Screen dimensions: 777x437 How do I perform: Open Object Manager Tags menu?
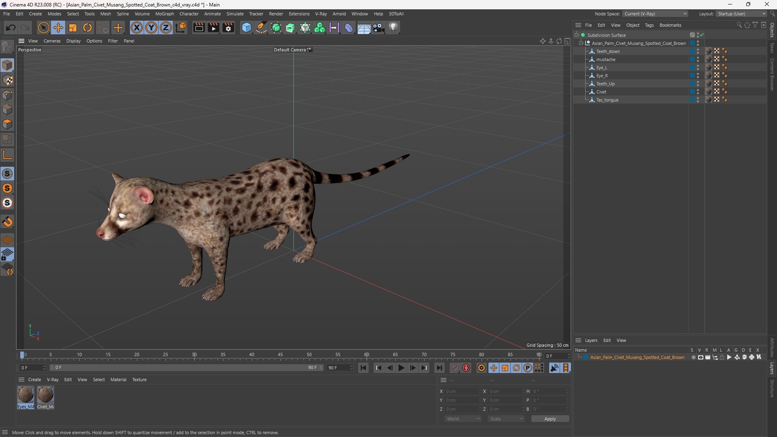pyautogui.click(x=649, y=25)
